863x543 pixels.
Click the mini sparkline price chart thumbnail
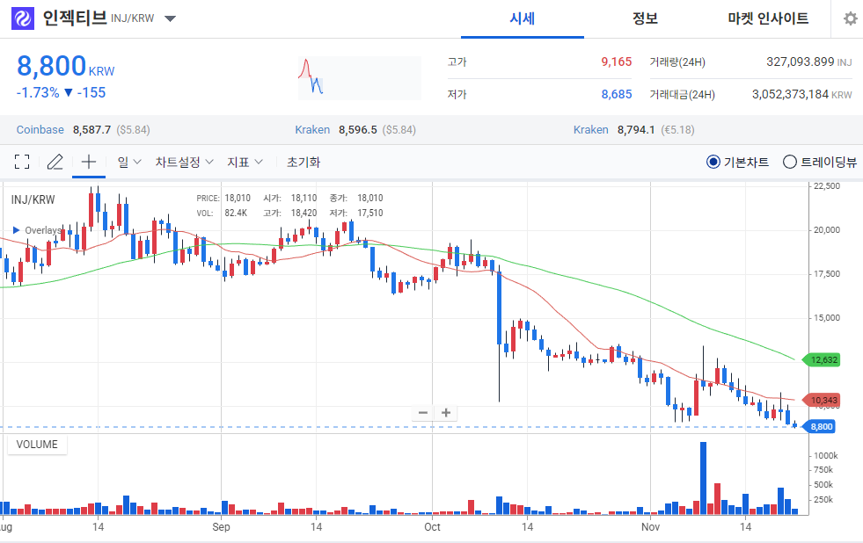361,77
